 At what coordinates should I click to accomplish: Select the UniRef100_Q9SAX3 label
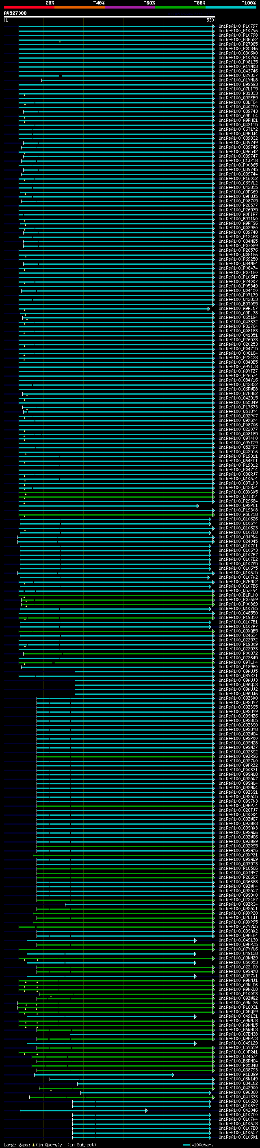pyautogui.click(x=238, y=828)
